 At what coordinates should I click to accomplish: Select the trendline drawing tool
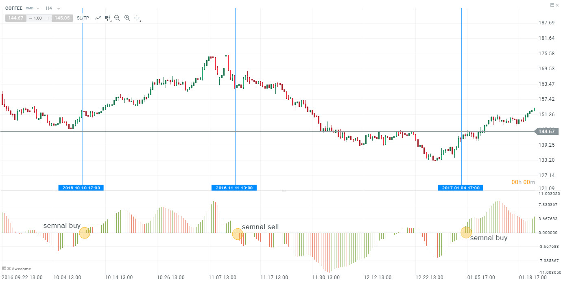click(x=98, y=18)
